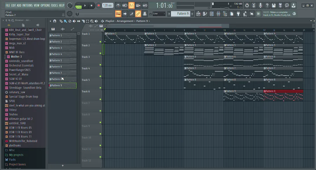
Task: Click the Record button
Action: click(98, 6)
